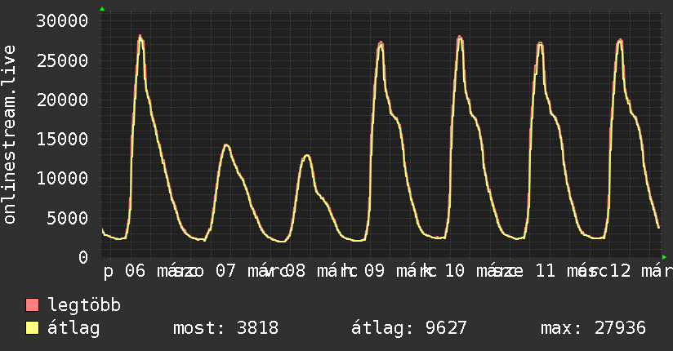
Task: Click the 25000 y-axis label
Action: coord(62,60)
